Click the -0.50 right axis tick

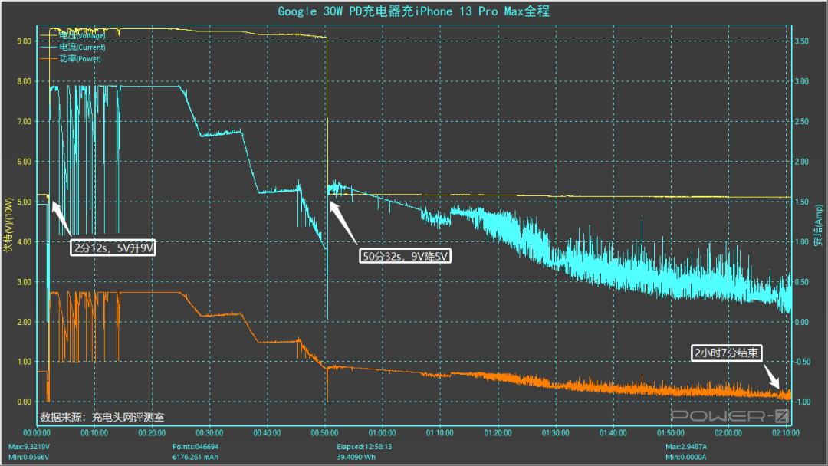(x=803, y=362)
